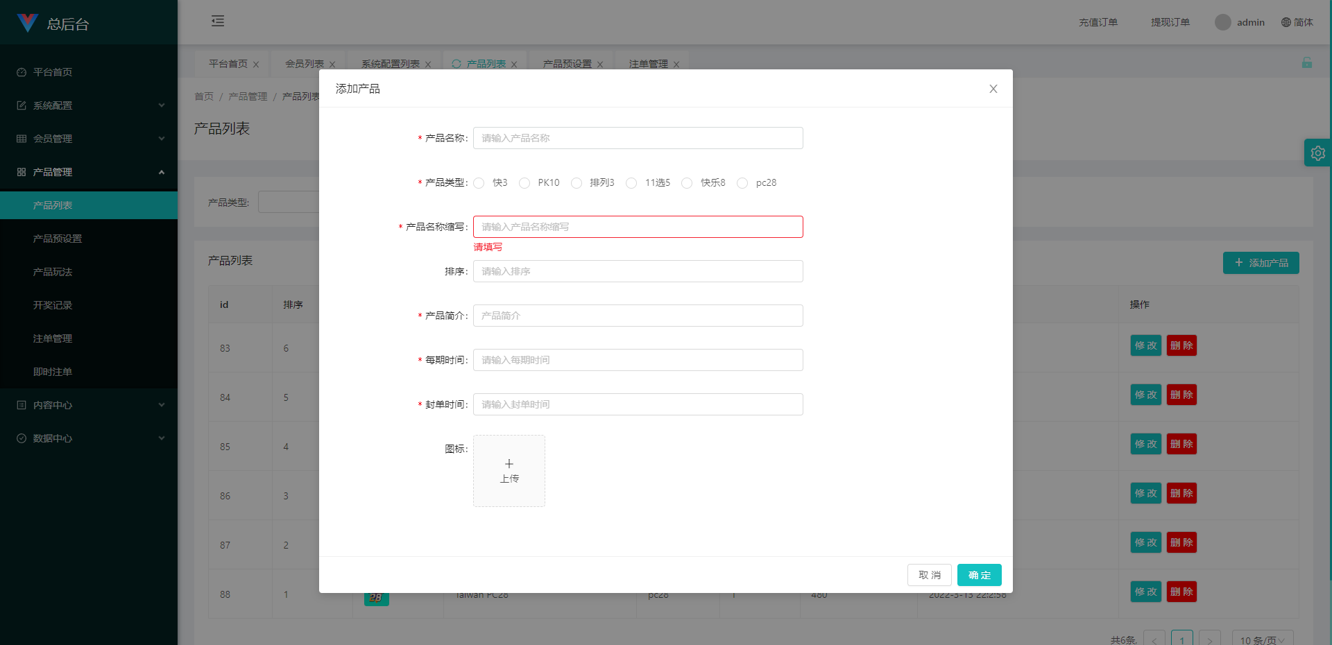The width and height of the screenshot is (1332, 645).
Task: Select the pc28 product type radio button
Action: click(x=742, y=183)
